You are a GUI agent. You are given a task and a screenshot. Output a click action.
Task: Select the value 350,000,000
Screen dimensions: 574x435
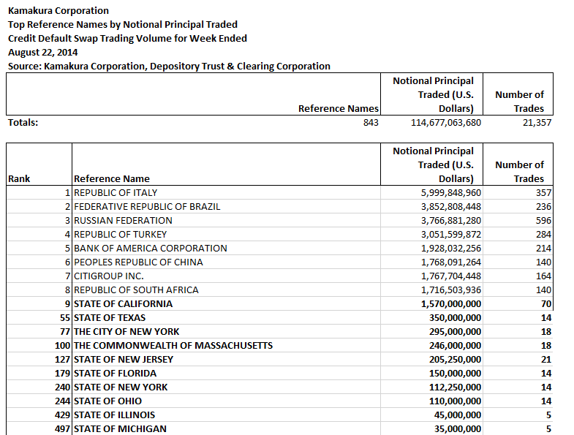456,318
